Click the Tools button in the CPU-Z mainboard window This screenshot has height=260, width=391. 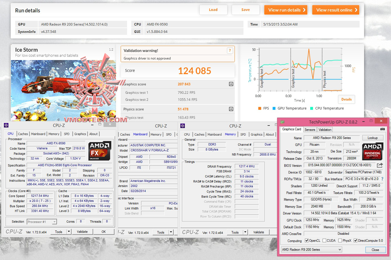click(x=161, y=232)
